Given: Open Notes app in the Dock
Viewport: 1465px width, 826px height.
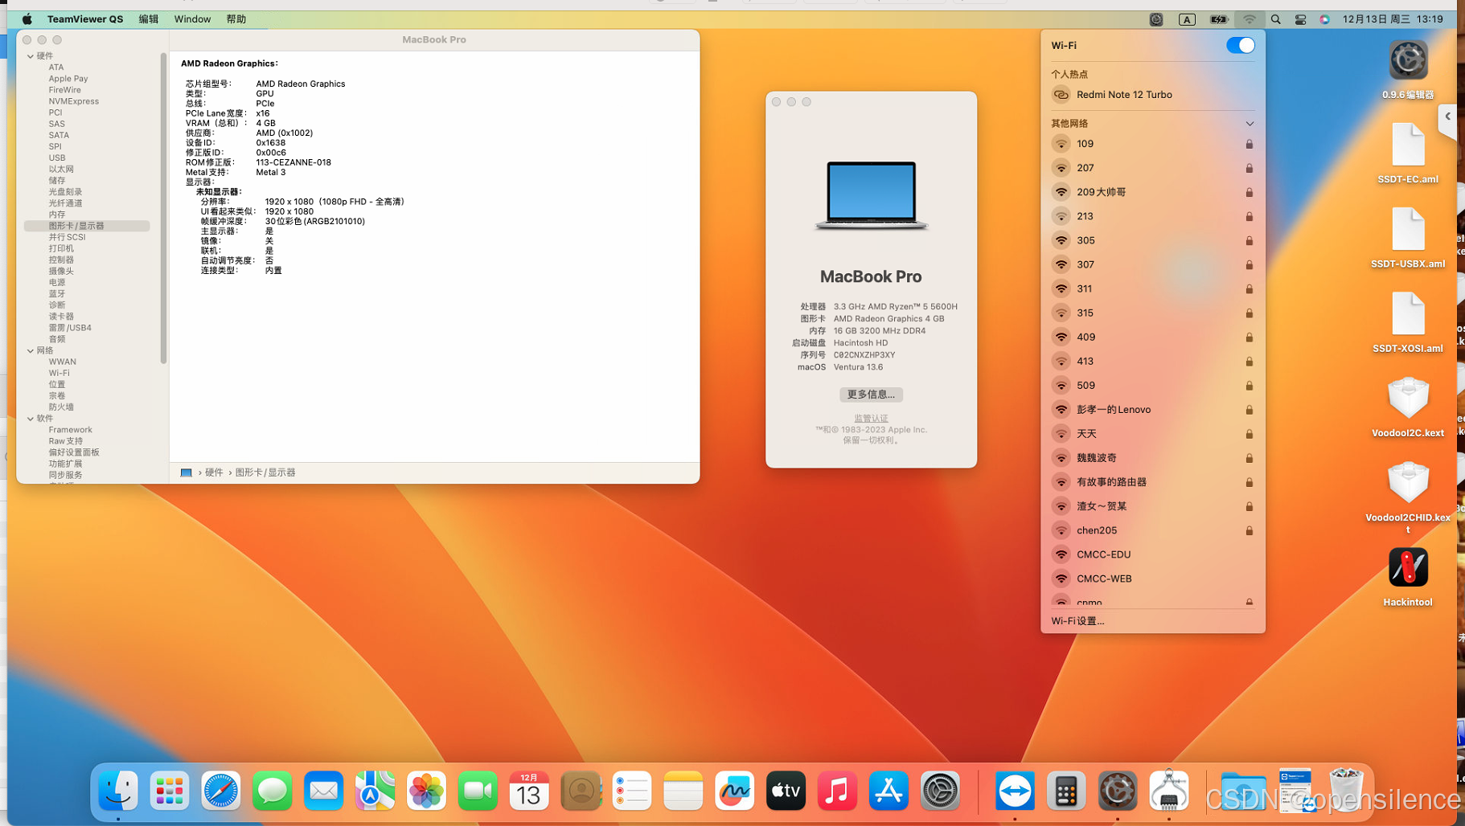Looking at the screenshot, I should pyautogui.click(x=683, y=791).
